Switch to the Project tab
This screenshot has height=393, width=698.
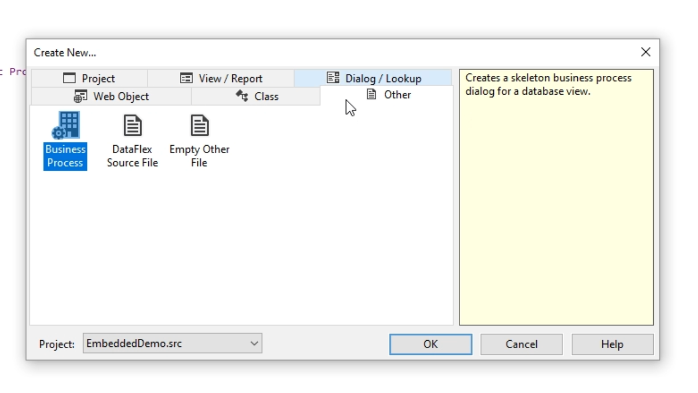tap(98, 79)
